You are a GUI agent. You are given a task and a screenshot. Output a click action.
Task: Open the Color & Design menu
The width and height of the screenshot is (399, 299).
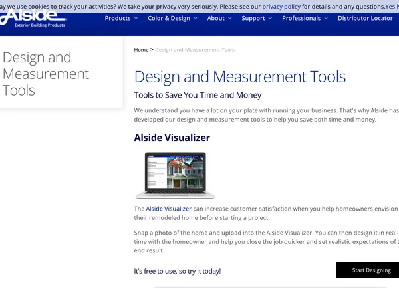click(169, 19)
